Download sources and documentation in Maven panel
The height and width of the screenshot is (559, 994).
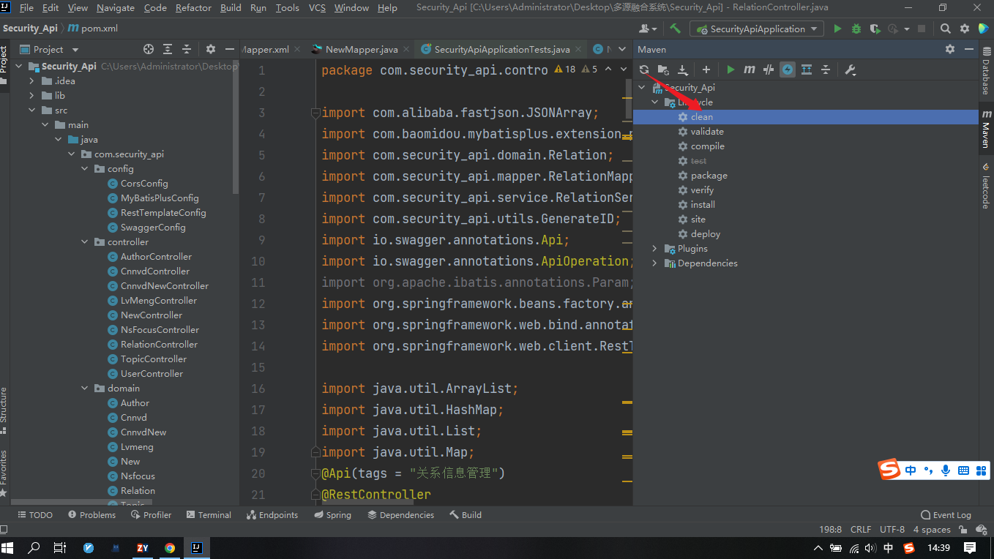tap(682, 70)
